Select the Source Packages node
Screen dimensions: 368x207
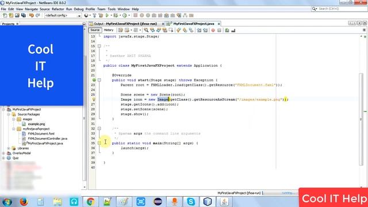click(x=29, y=114)
